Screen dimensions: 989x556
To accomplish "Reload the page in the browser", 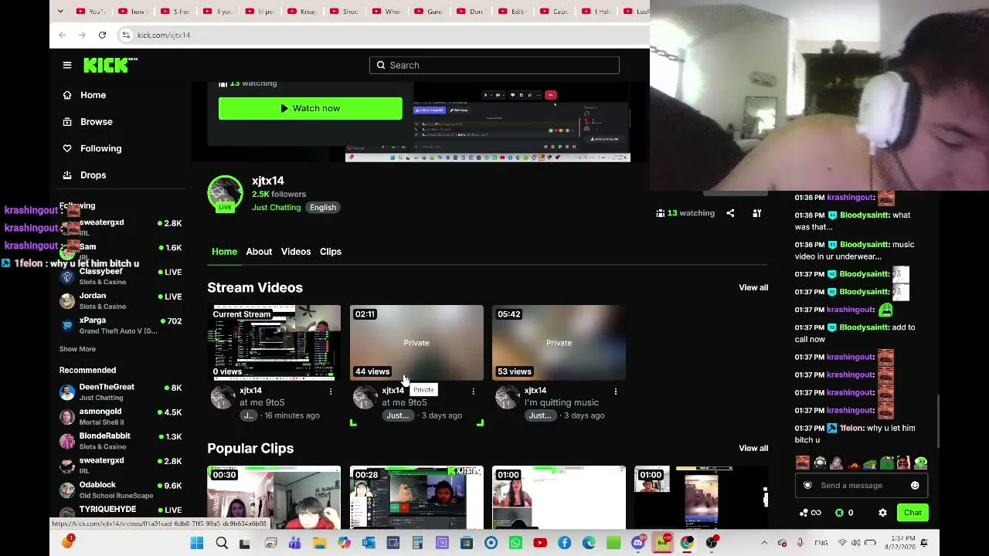I will tap(102, 35).
